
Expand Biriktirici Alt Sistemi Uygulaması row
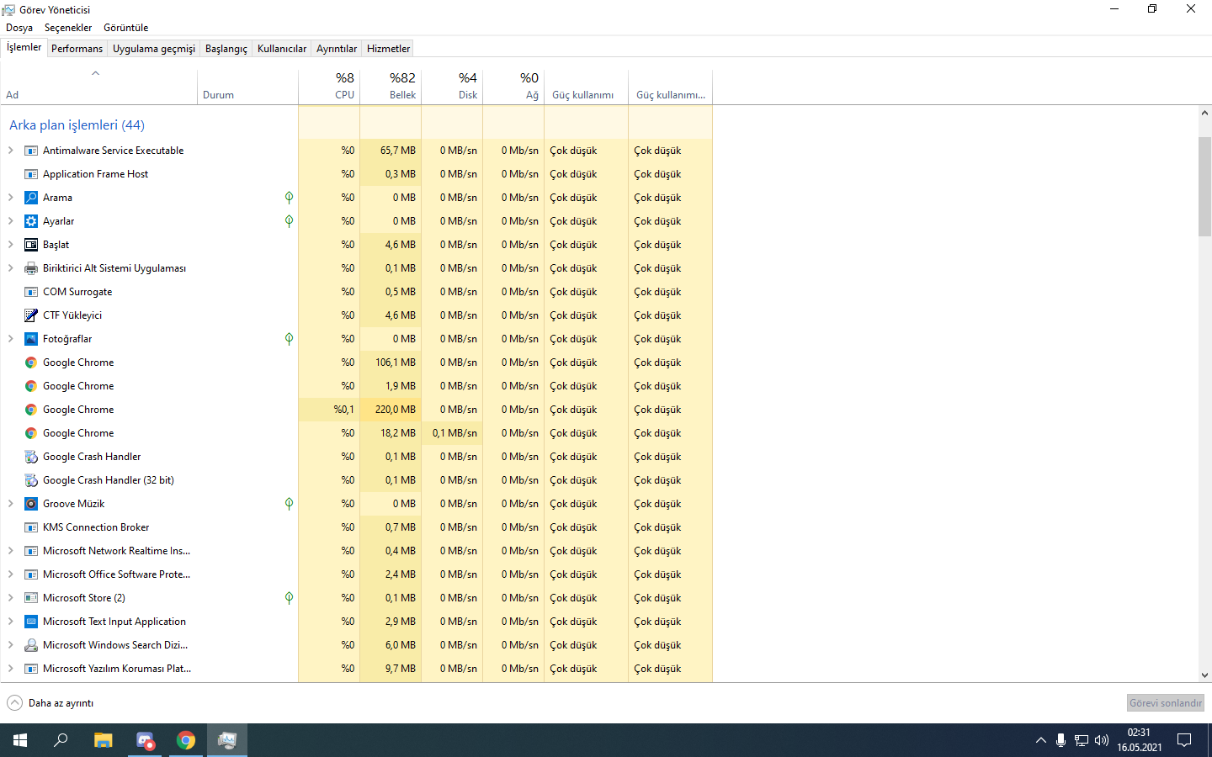(10, 268)
